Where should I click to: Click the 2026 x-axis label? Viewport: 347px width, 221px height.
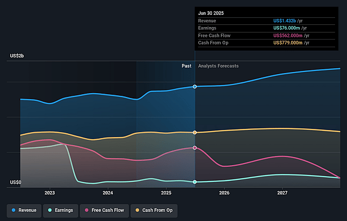(224, 193)
